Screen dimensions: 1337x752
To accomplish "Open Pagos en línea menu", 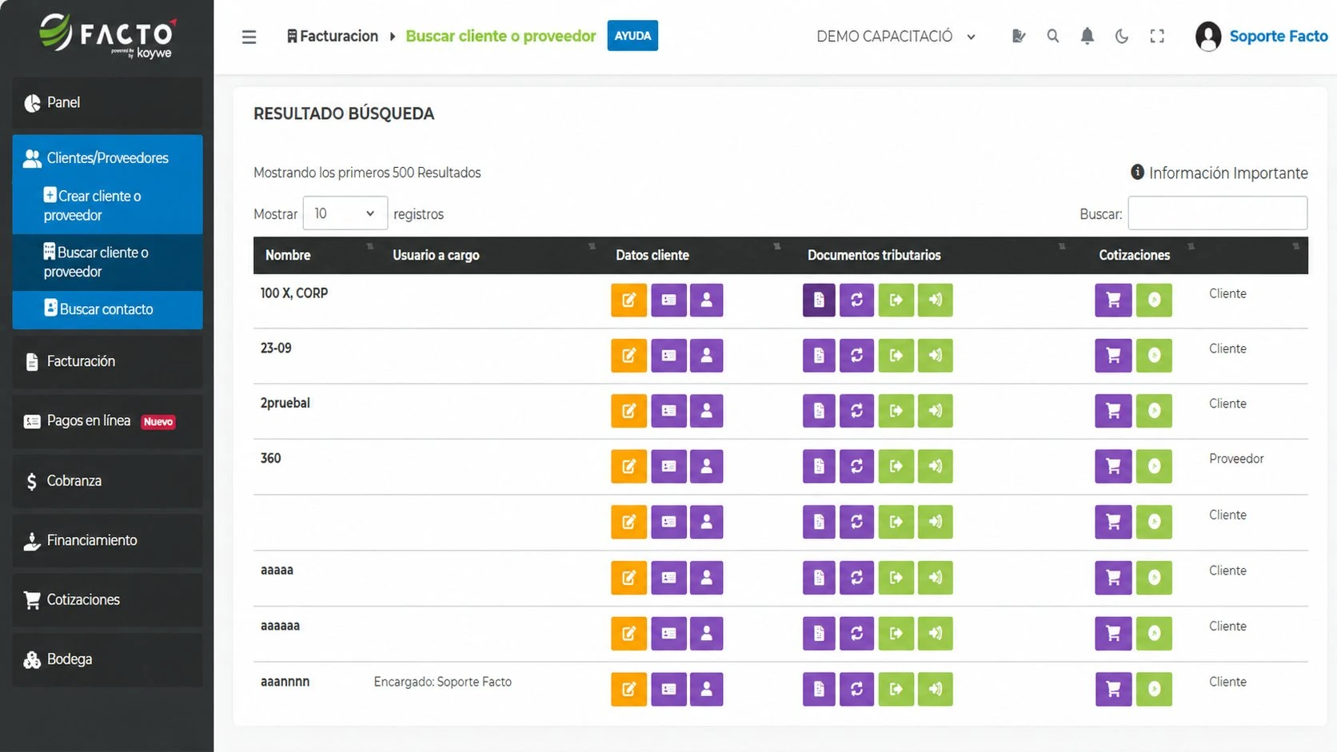I will (x=107, y=421).
